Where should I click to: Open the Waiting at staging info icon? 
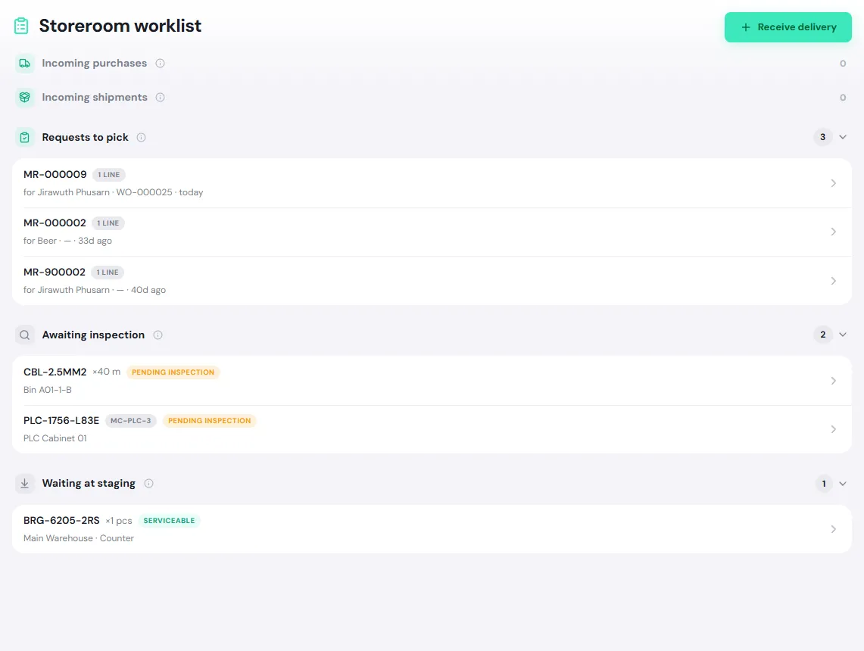[148, 484]
